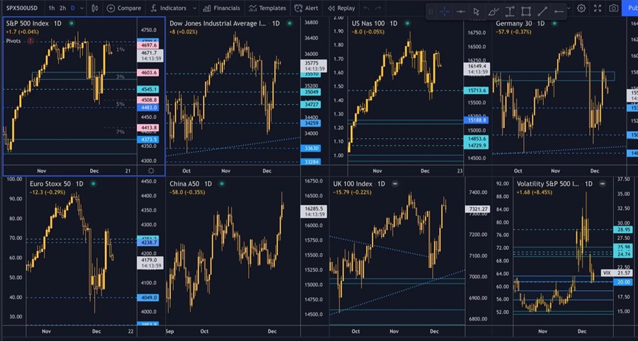This screenshot has height=341, width=638.
Task: Expand the time interval dropdown arrow
Action: point(82,8)
